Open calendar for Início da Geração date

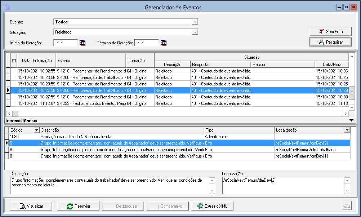[83, 43]
